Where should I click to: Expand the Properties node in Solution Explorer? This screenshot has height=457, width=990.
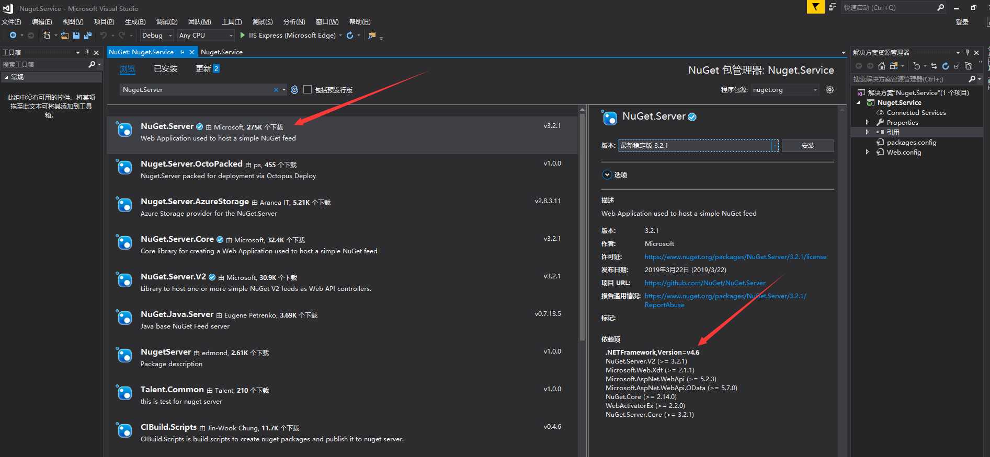point(867,122)
